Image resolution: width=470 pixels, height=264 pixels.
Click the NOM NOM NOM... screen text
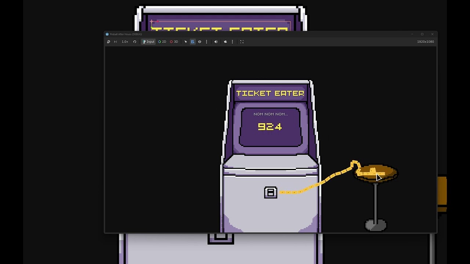point(271,114)
